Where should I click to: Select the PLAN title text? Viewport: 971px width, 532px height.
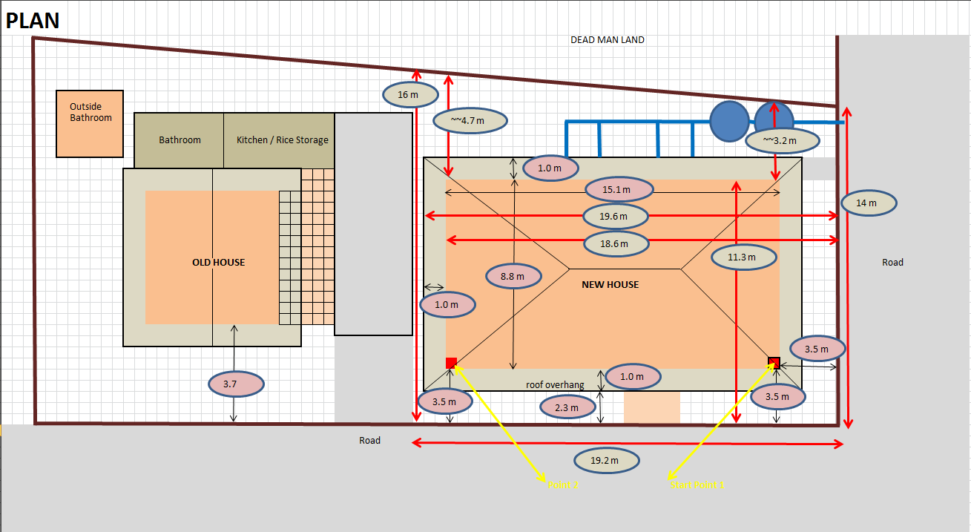[x=33, y=20]
